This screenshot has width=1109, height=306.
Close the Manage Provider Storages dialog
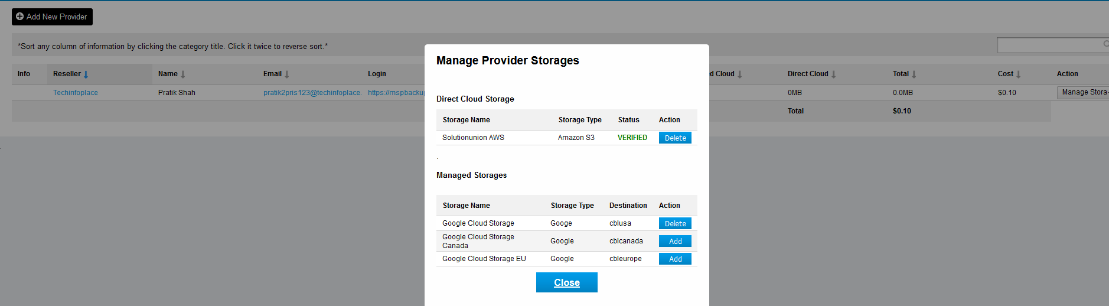[566, 282]
